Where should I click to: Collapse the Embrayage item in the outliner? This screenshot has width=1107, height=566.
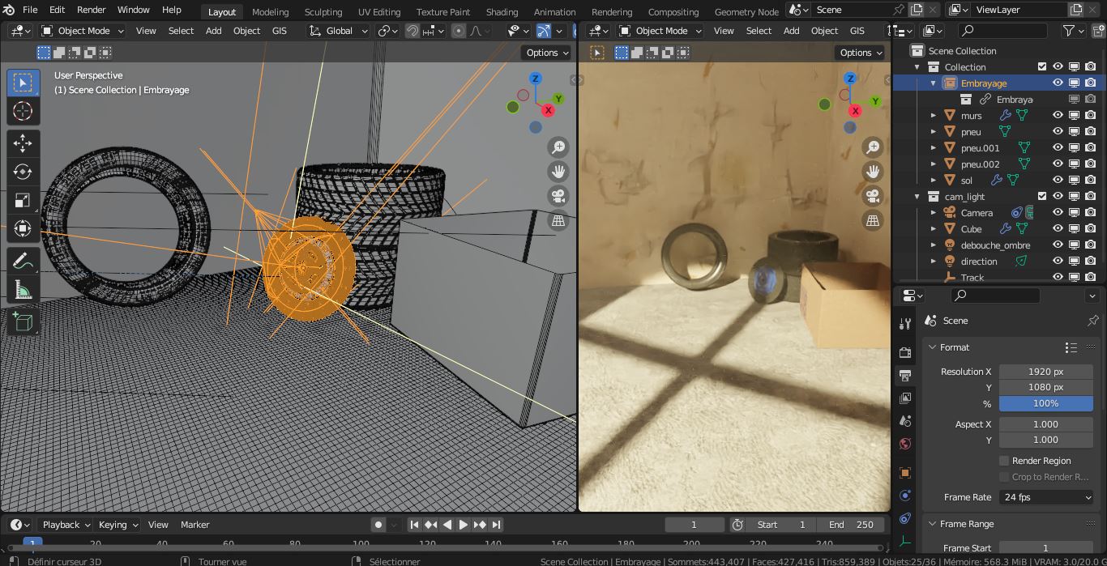[x=933, y=83]
